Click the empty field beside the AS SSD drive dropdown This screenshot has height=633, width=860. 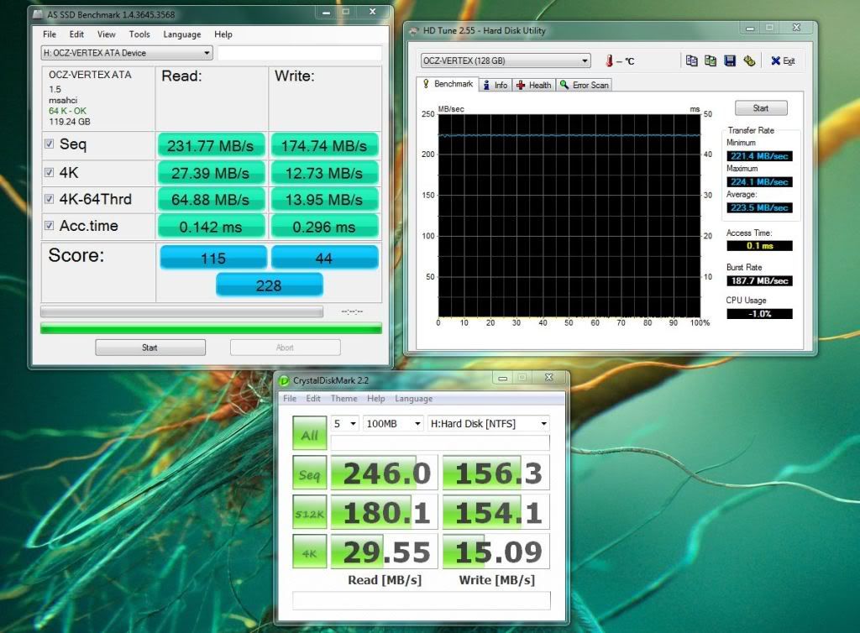click(x=300, y=53)
